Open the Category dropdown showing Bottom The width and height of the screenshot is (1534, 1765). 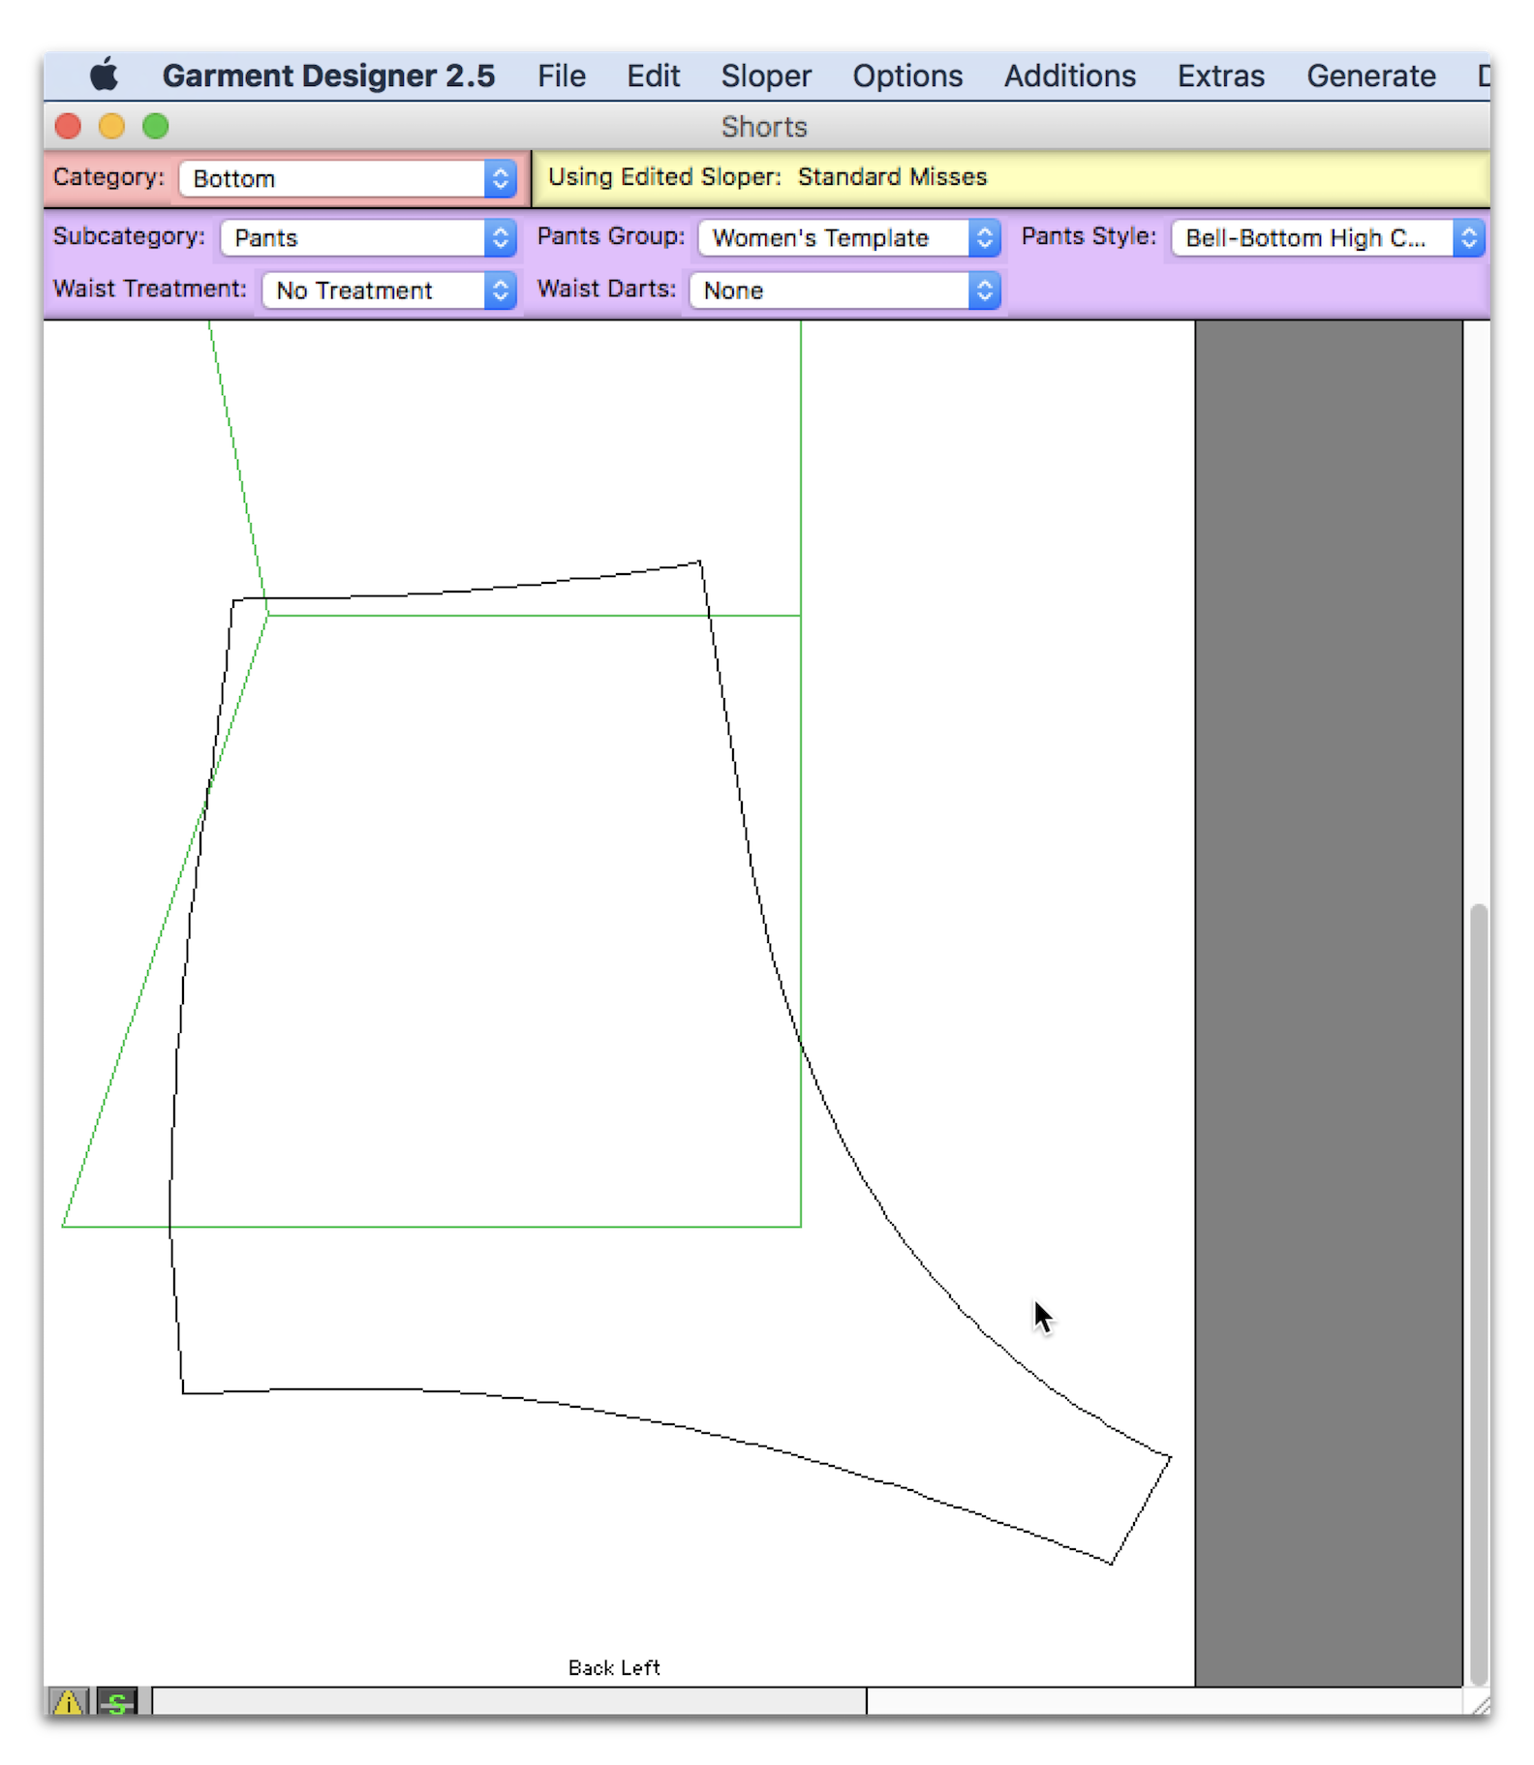pos(348,179)
